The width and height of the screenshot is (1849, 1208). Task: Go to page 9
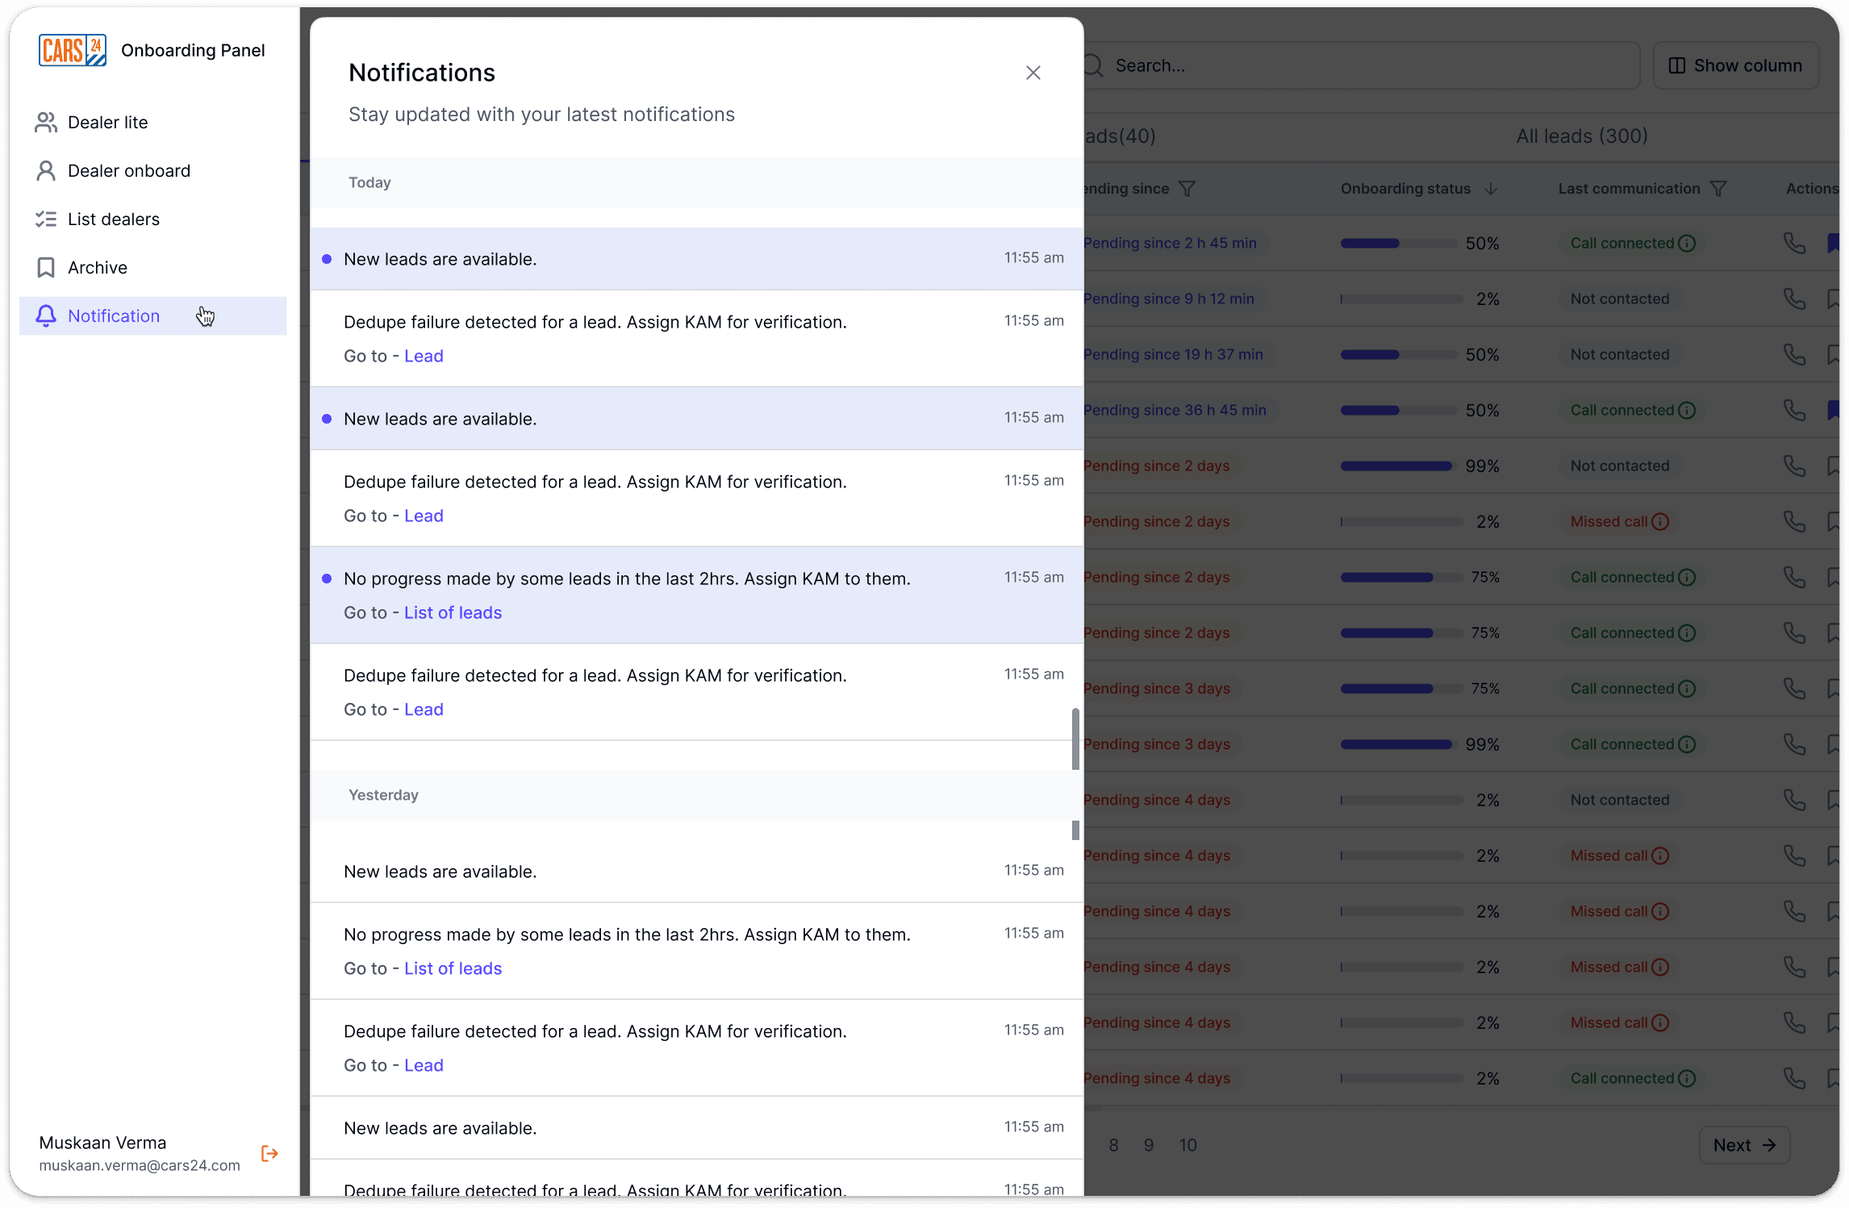[1149, 1145]
